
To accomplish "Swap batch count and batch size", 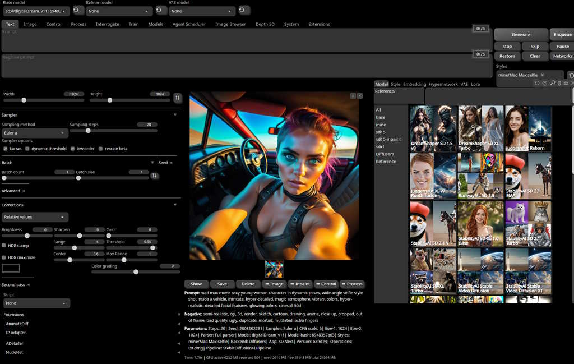I will click(154, 176).
